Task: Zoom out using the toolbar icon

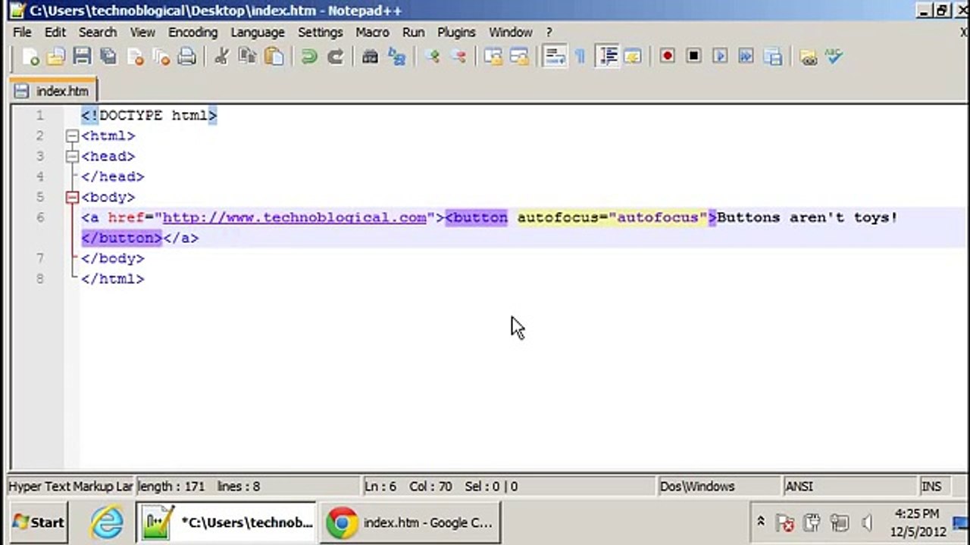Action: click(458, 57)
